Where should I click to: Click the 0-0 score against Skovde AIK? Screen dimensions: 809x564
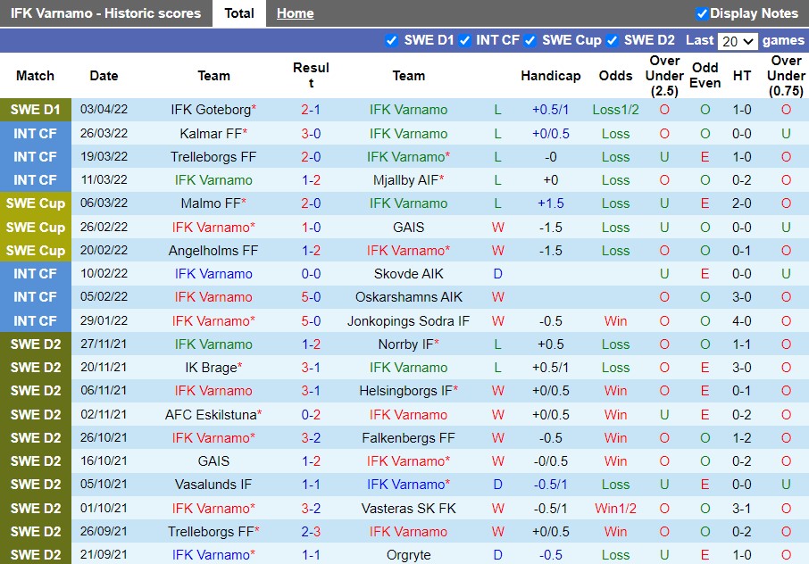[311, 274]
